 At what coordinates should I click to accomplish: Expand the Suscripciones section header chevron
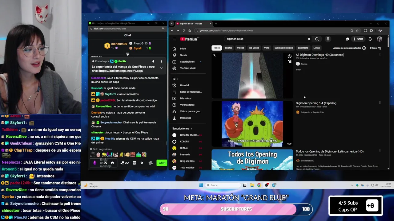(x=191, y=129)
